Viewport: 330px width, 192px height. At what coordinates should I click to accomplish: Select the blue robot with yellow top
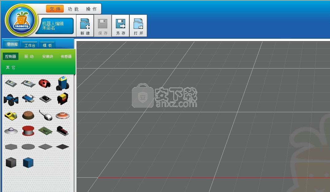63,83
